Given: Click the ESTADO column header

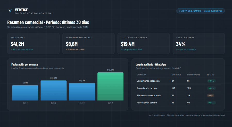Looking at the screenshot, I should [x=211, y=75].
